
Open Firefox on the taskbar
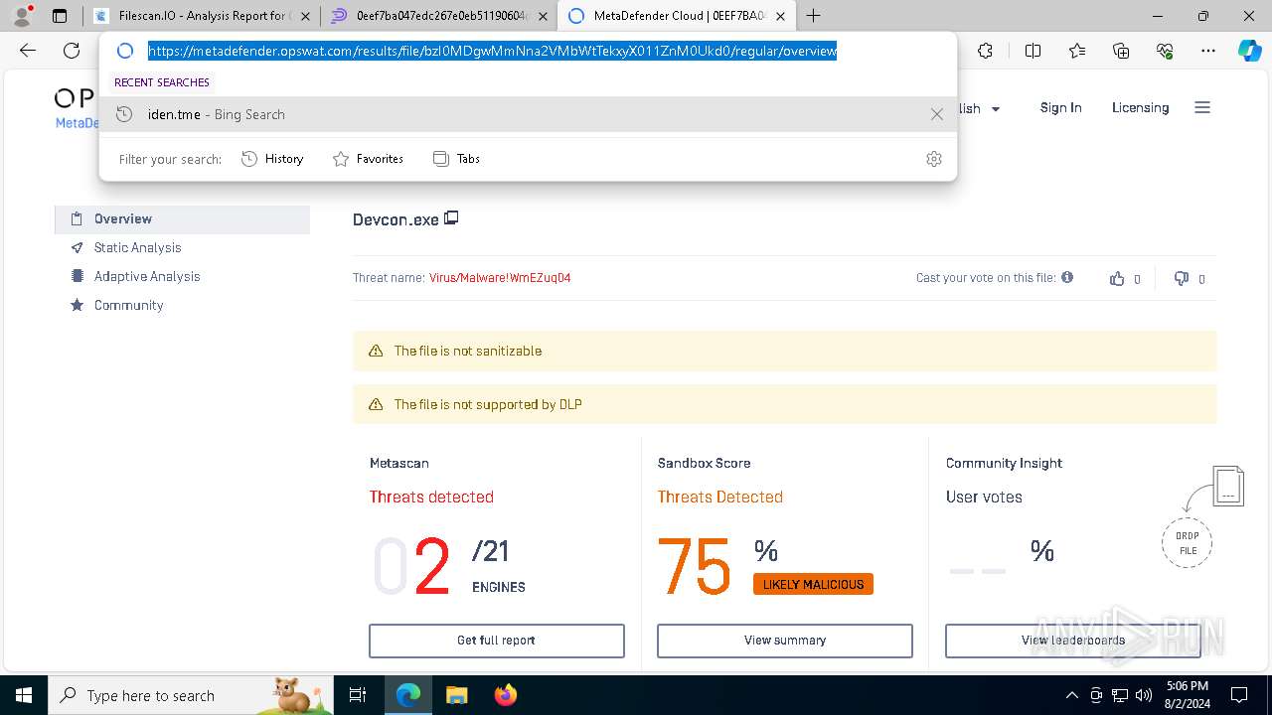tap(505, 695)
